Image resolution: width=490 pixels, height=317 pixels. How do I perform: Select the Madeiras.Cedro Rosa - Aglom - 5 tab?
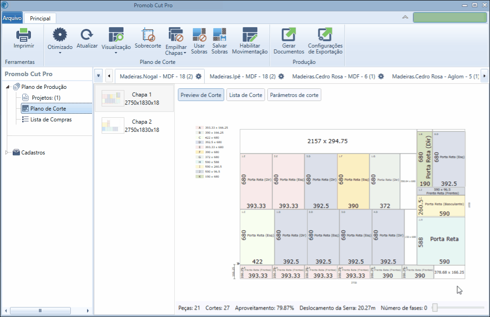click(435, 77)
